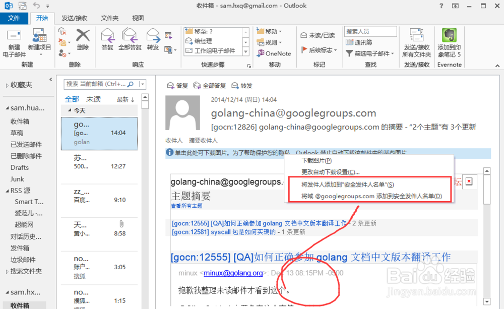Click the send/receive icon in quick access toolbar

pyautogui.click(x=23, y=6)
